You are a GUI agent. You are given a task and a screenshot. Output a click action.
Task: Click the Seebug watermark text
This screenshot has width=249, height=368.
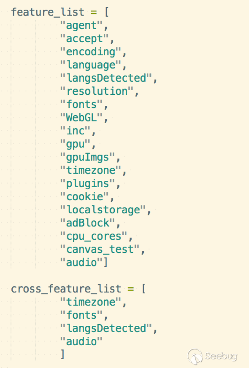pyautogui.click(x=221, y=356)
